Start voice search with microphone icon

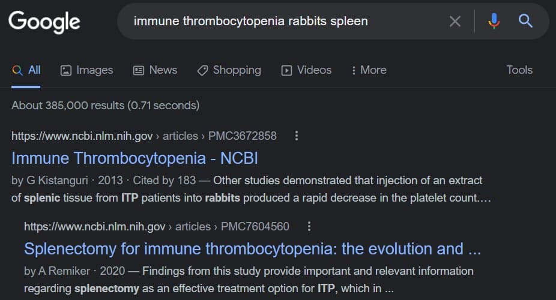pyautogui.click(x=494, y=22)
